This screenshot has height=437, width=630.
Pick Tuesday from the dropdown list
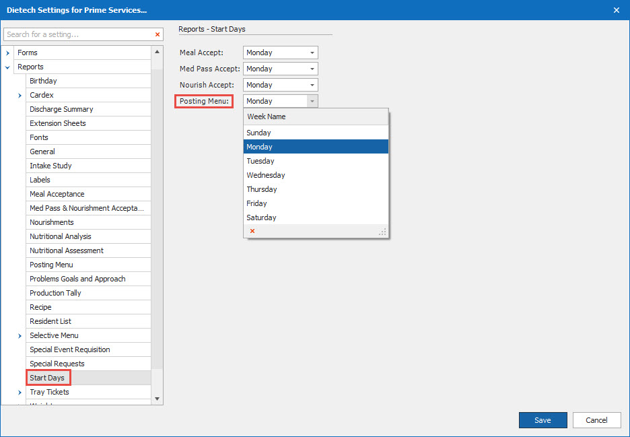pos(316,161)
